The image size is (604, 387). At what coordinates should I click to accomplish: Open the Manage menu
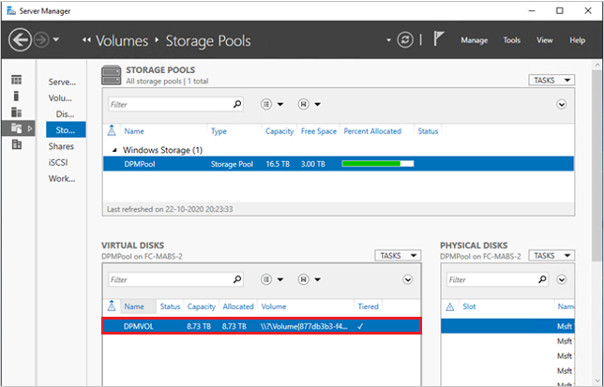pos(474,40)
